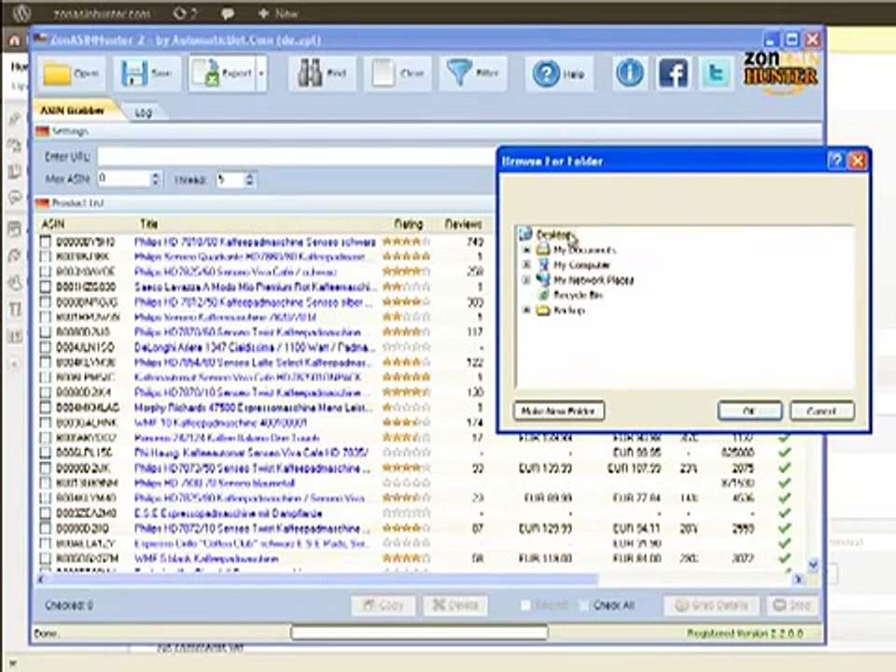The image size is (896, 672).
Task: Click the Threads spinner arrows
Action: coord(249,179)
